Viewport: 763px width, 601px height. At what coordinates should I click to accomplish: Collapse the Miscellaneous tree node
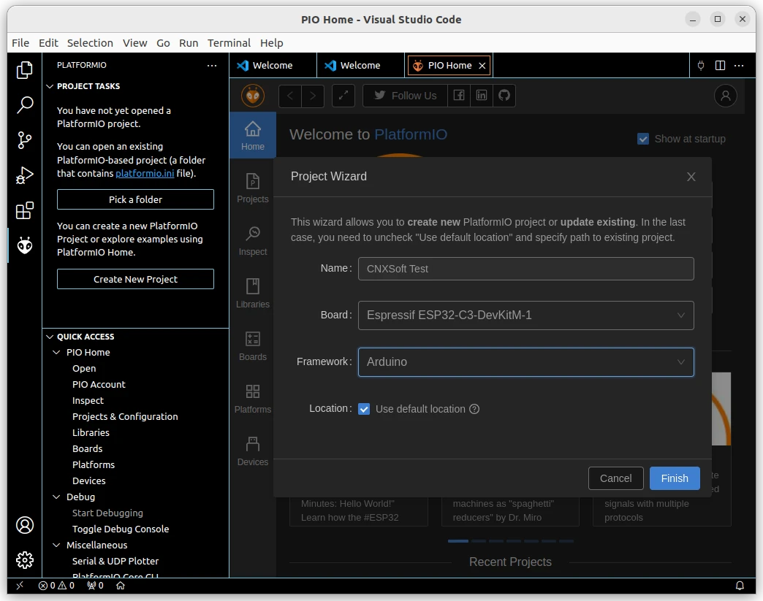point(56,545)
